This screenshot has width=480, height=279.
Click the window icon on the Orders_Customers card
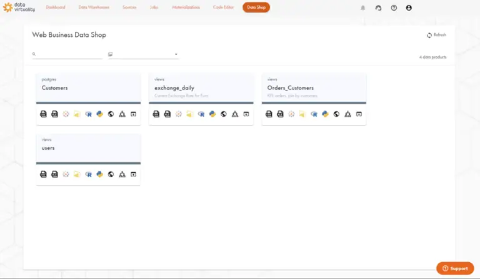[359, 114]
